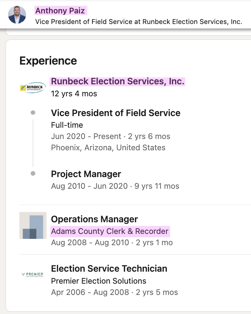Select the Project Manager position title
Viewport: 251px width, 314px height.
(x=86, y=174)
